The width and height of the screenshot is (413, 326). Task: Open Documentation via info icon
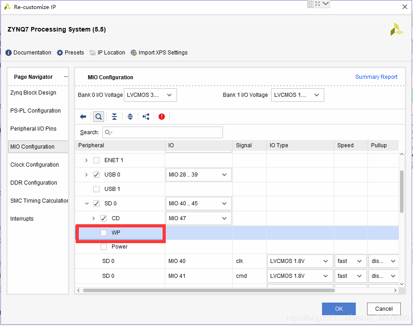tap(9, 53)
